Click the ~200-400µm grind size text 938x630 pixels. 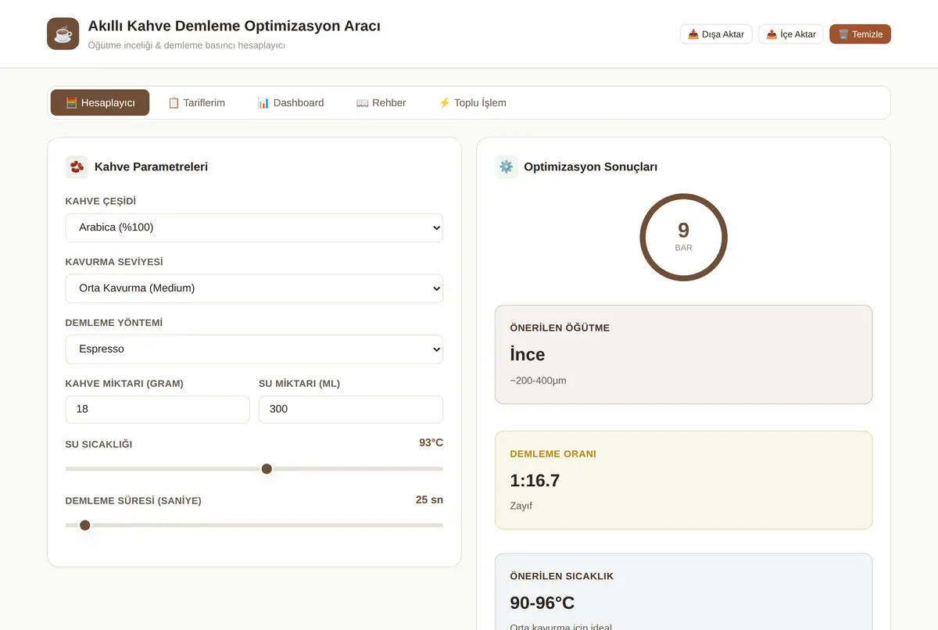click(538, 381)
